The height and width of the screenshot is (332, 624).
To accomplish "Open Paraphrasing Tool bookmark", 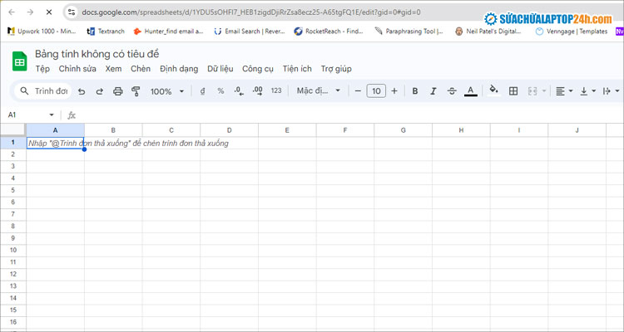I will tap(409, 31).
